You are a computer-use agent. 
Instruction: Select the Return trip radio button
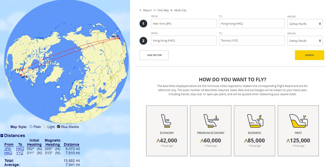pyautogui.click(x=140, y=10)
